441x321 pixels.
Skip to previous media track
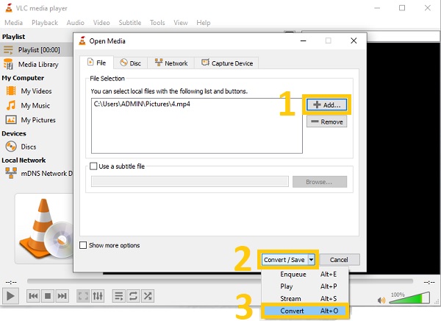click(x=33, y=296)
